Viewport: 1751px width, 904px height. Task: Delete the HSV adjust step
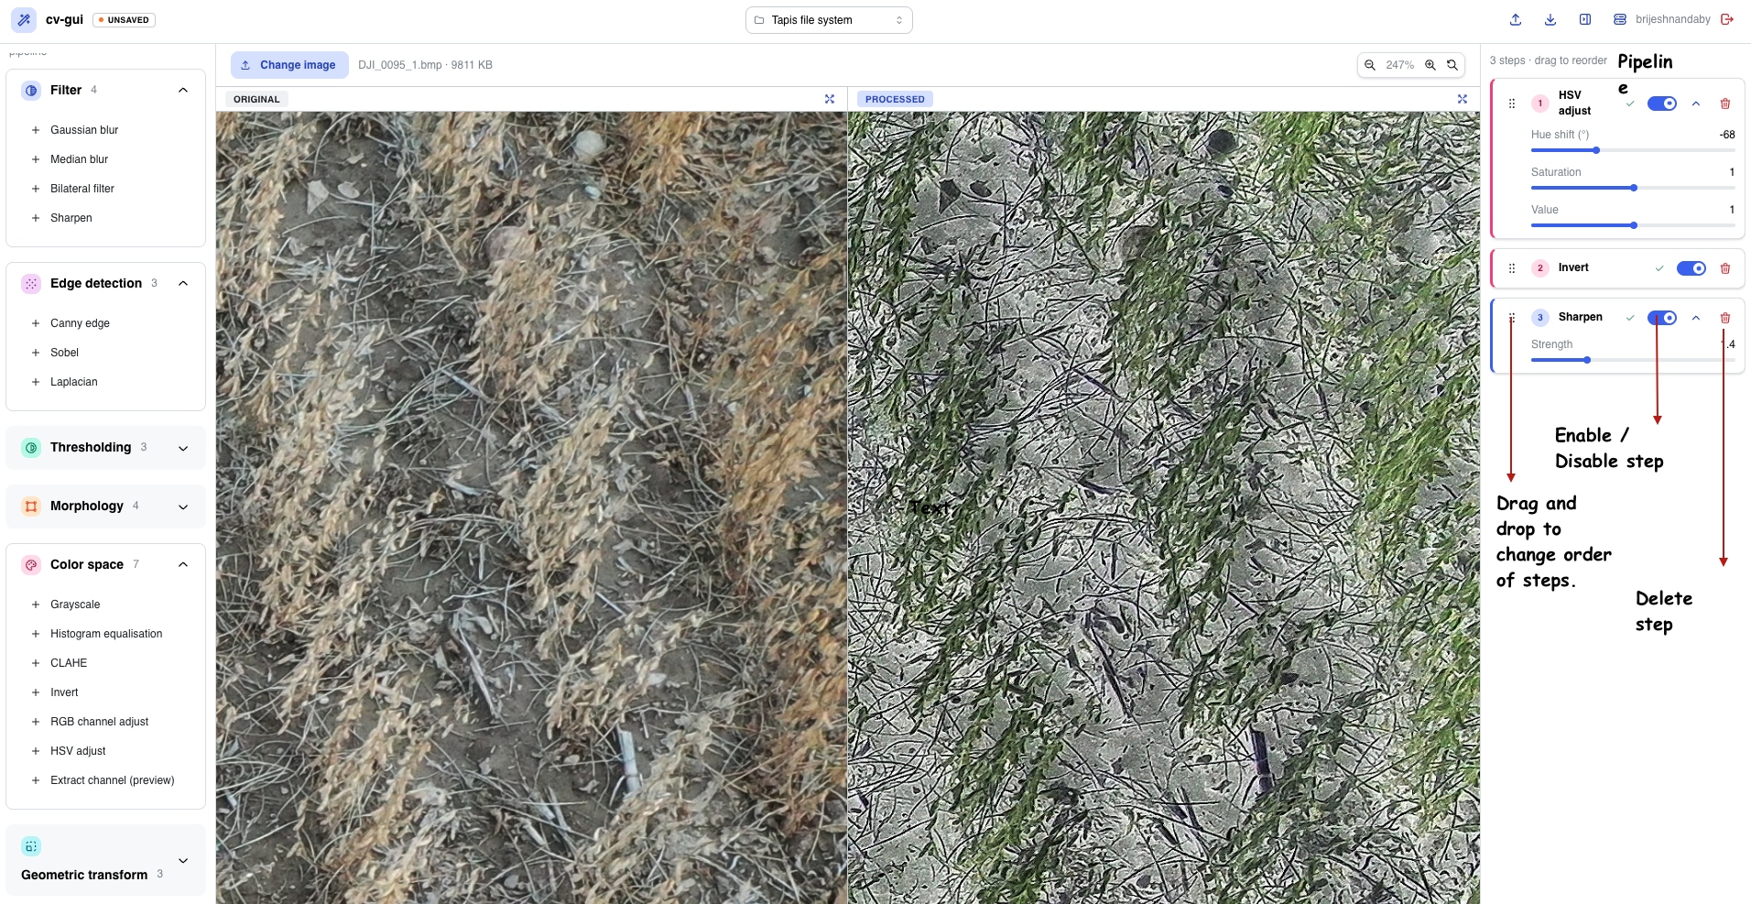pyautogui.click(x=1725, y=103)
